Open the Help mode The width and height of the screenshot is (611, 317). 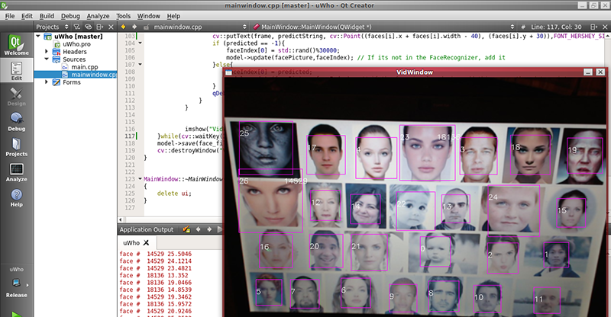16,198
